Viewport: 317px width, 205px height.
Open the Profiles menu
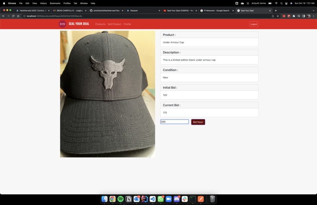tap(67, 3)
